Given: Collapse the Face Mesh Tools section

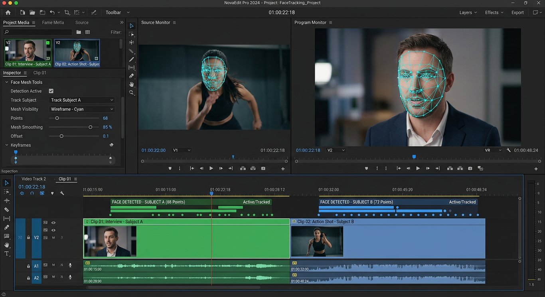Looking at the screenshot, I should tap(7, 82).
